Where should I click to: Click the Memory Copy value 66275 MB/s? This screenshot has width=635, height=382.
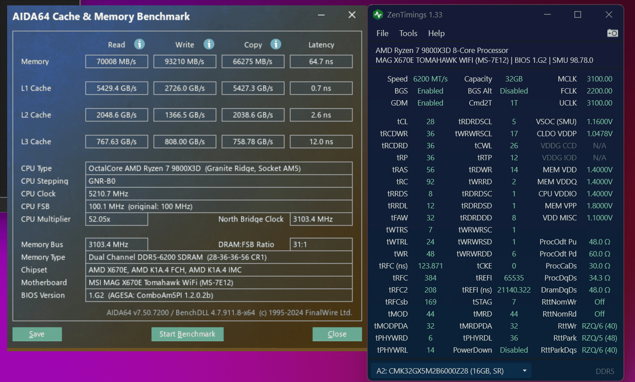click(x=253, y=61)
